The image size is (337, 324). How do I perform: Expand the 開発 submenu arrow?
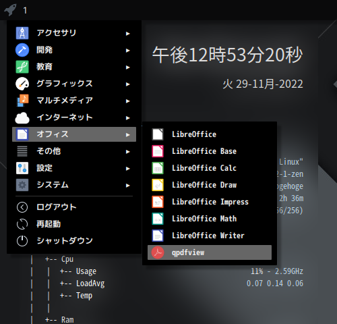coord(128,51)
